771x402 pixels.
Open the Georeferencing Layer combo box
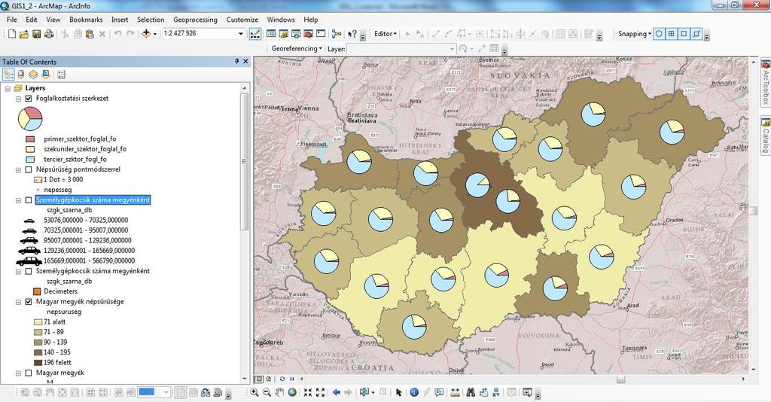point(402,49)
